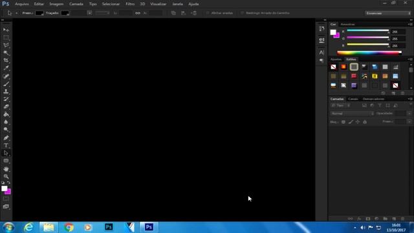414x233 pixels.
Task: Open the Camadas panel flyout menu
Action: [x=410, y=99]
